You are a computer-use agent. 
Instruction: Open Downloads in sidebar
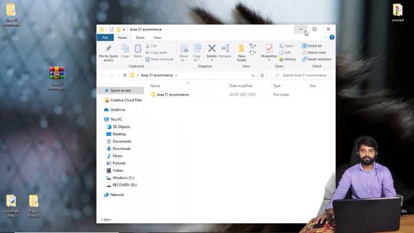118,149
